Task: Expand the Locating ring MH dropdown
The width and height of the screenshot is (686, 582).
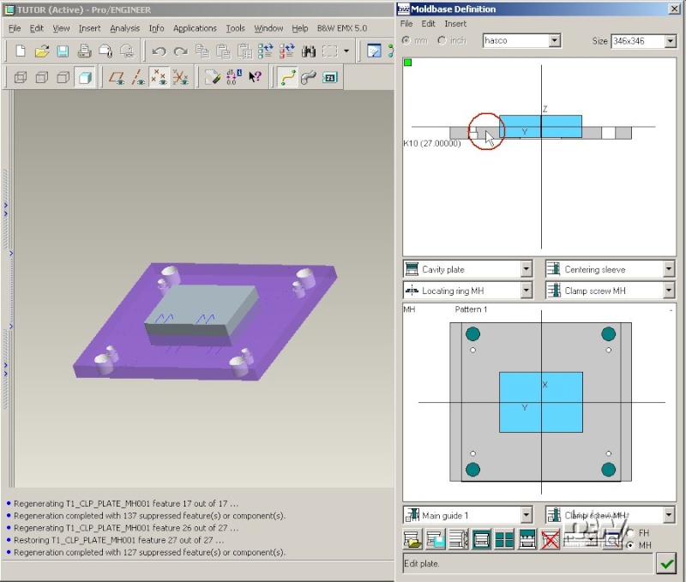Action: click(527, 290)
